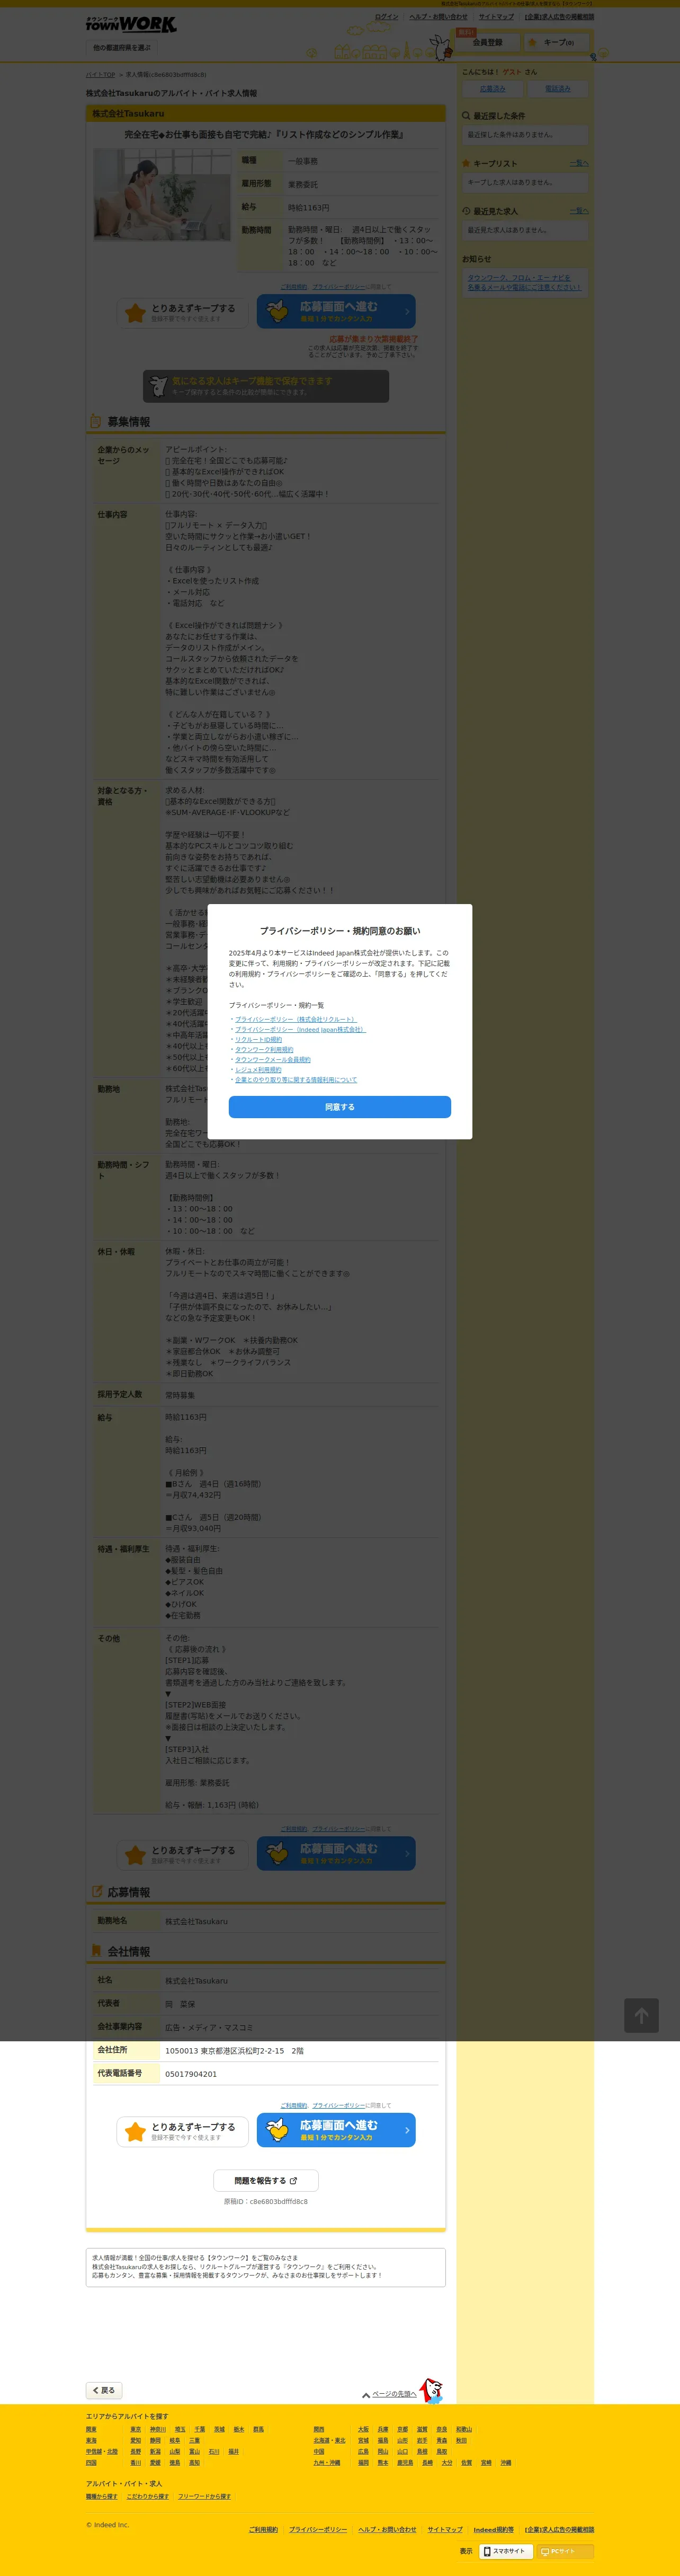Click Indeed規約等 in the bottom footer
The height and width of the screenshot is (2576, 680).
(494, 2529)
